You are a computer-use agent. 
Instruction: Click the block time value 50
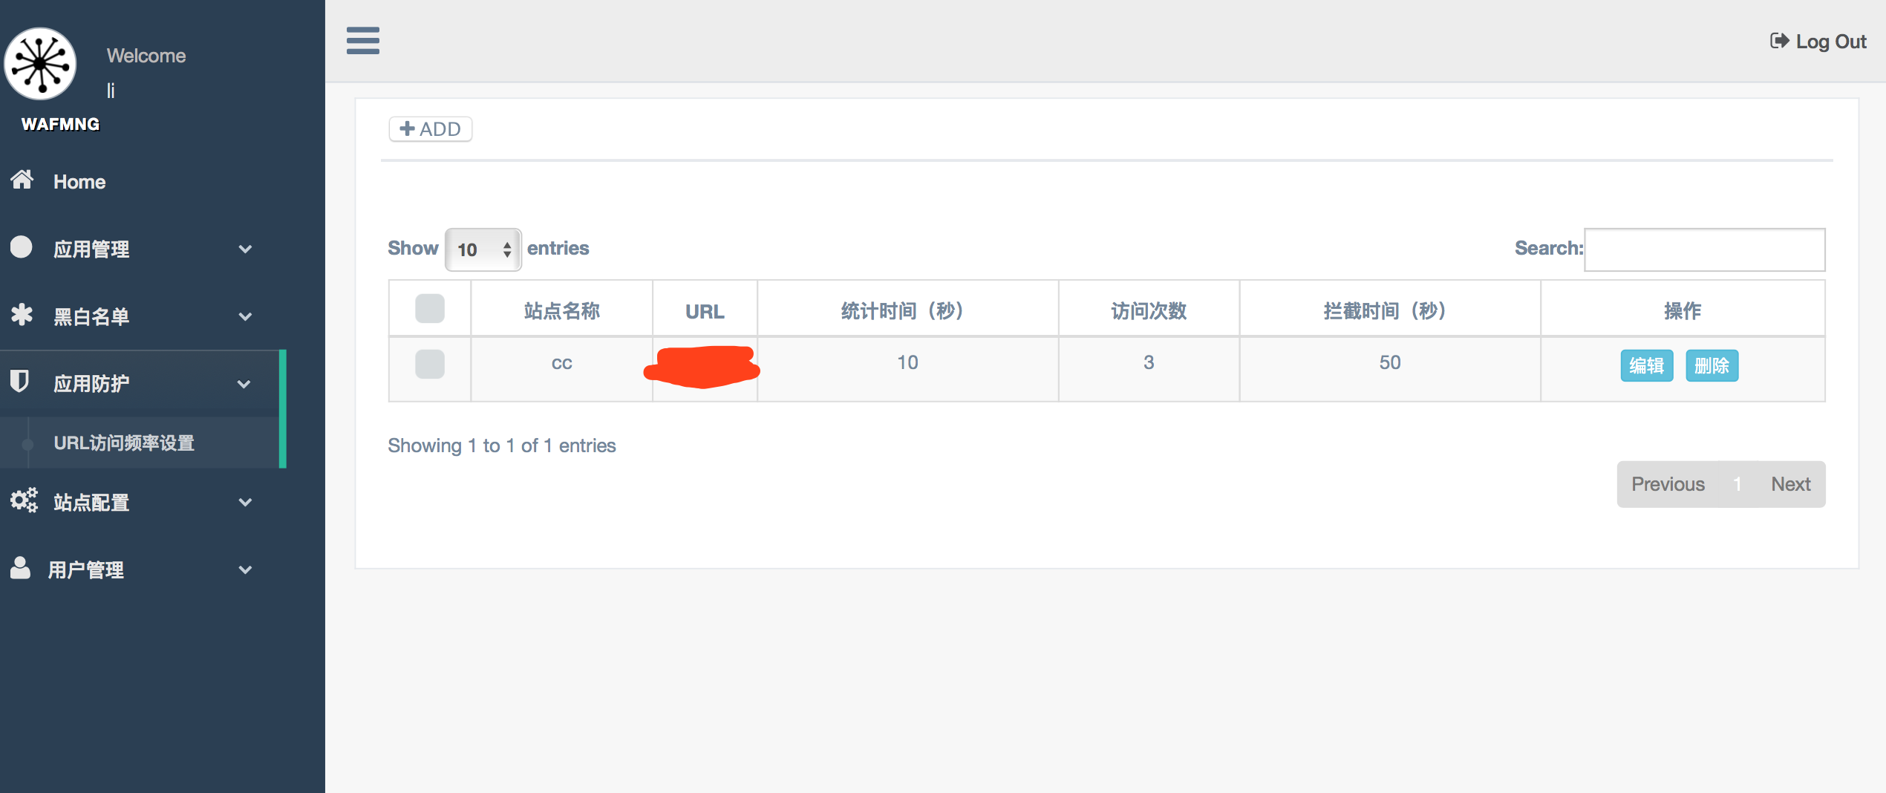point(1390,362)
